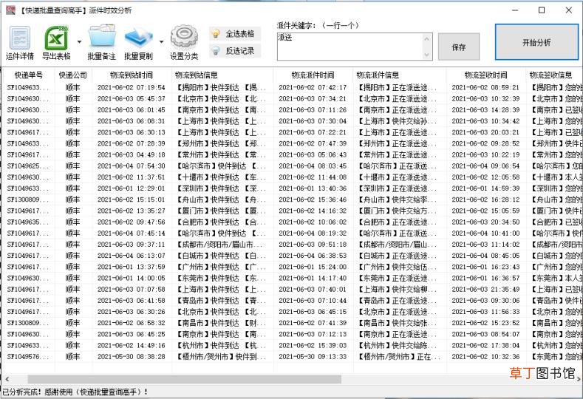Screen dimensions: 583x399
Task: Click the keyword box scroll down arrow
Action: tap(427, 55)
